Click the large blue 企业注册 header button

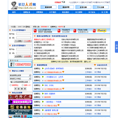[83, 7]
